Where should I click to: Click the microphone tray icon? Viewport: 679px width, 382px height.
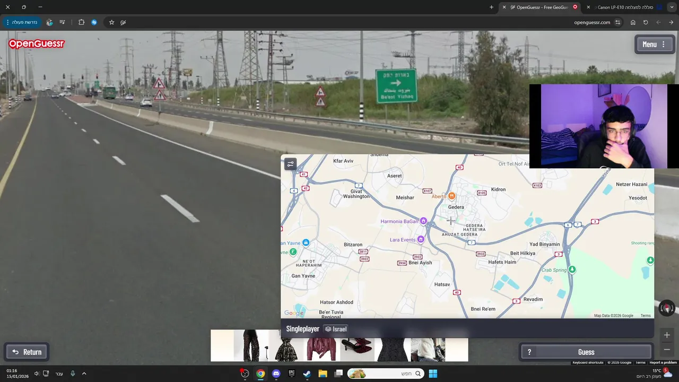73,374
